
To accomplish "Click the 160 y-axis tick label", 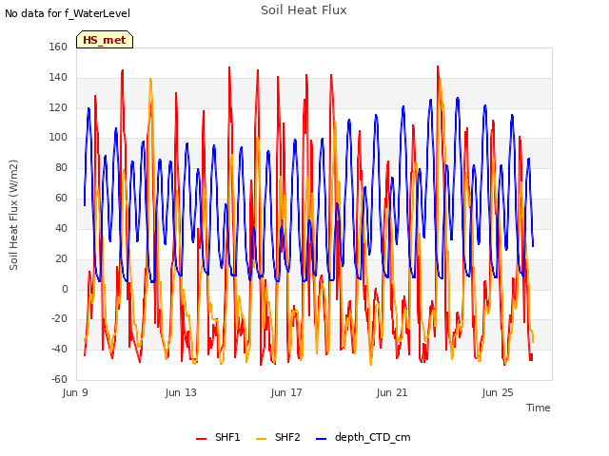I will pos(58,47).
